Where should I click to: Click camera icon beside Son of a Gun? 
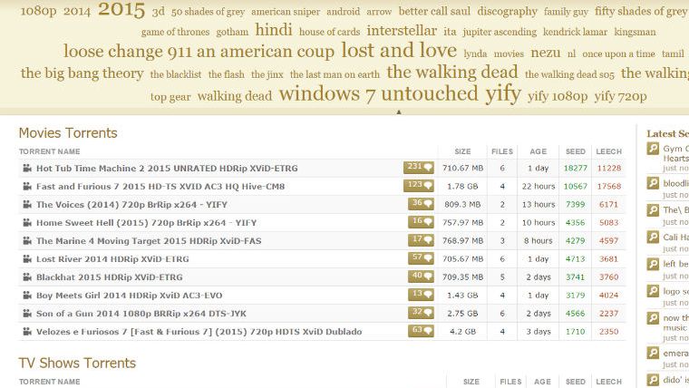(x=27, y=314)
